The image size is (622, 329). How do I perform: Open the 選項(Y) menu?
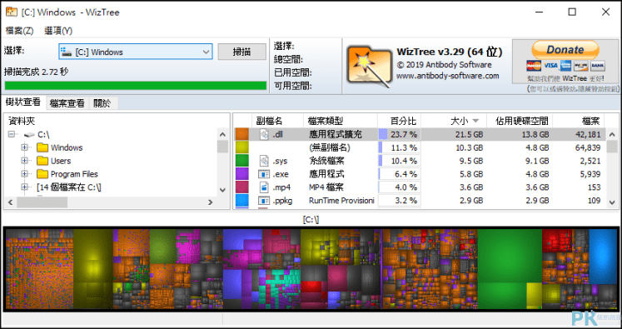click(x=58, y=31)
